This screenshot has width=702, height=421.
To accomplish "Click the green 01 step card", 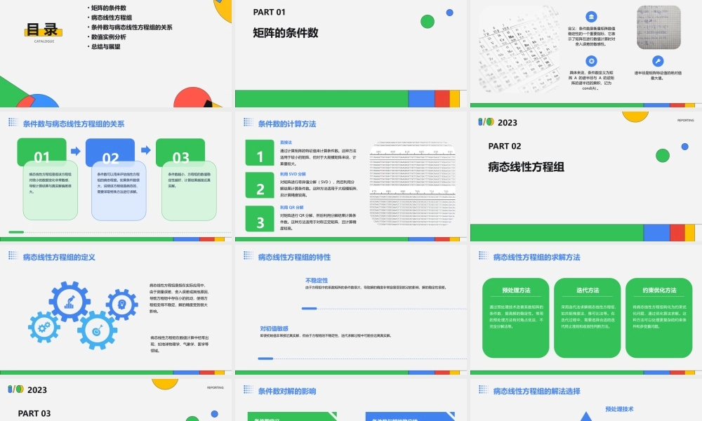I will (x=41, y=152).
